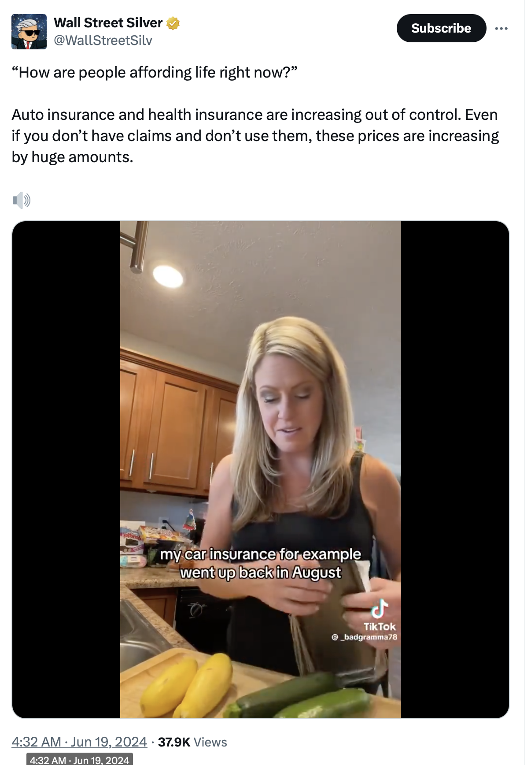
Task: Open the three-dot more options menu
Action: 501,28
